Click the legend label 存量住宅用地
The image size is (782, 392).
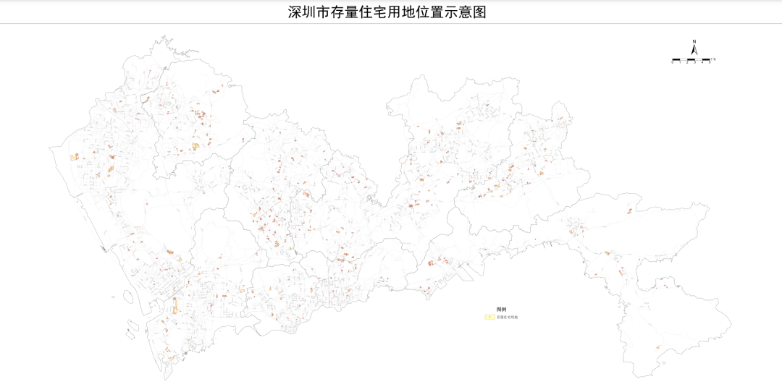point(507,317)
